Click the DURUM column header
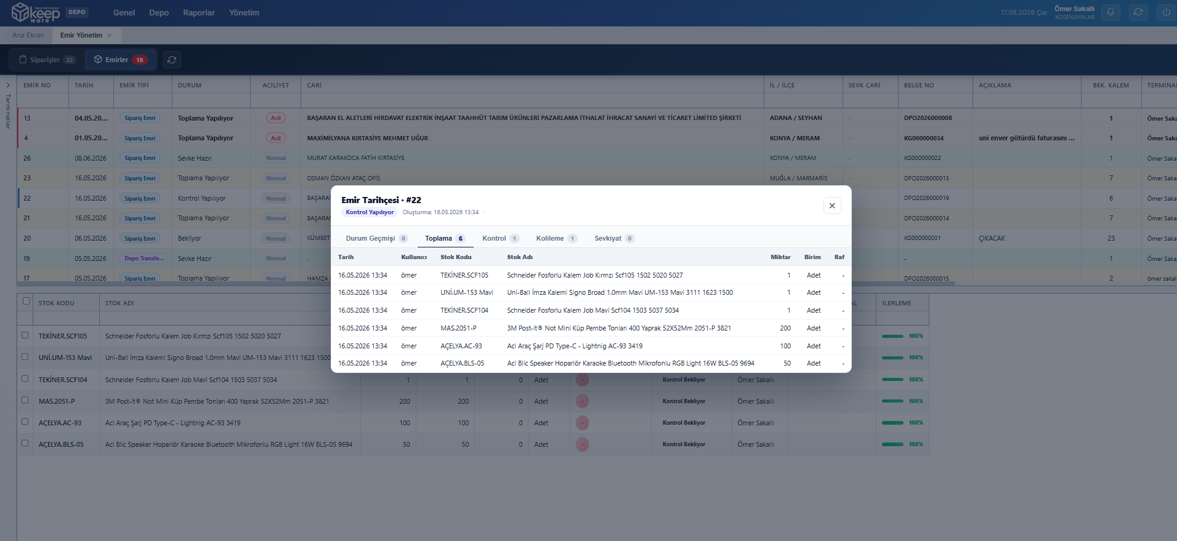This screenshot has height=541, width=1177. tap(190, 86)
